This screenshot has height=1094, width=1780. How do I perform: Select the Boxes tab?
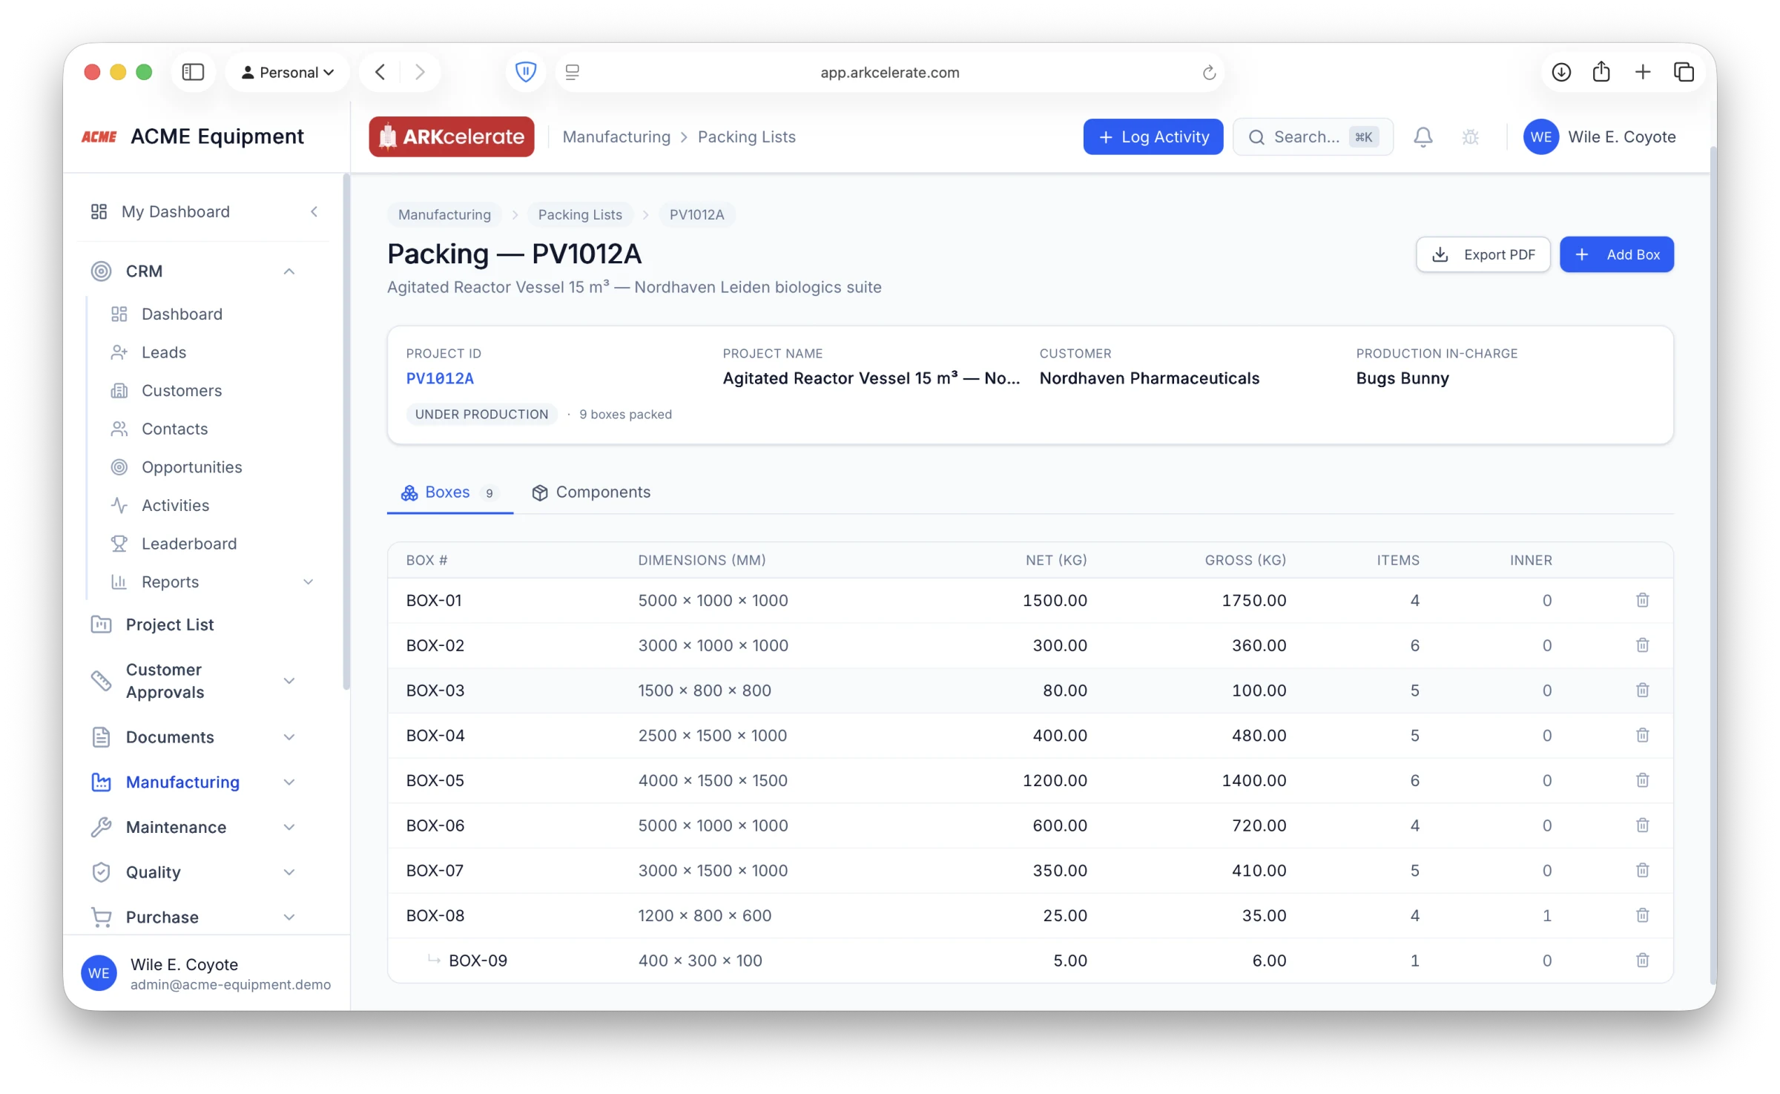pos(449,492)
